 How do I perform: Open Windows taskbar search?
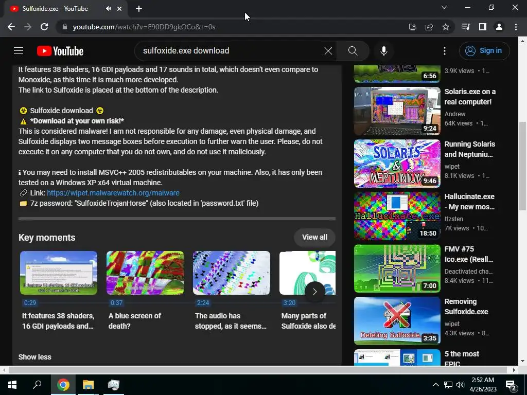[x=37, y=385]
